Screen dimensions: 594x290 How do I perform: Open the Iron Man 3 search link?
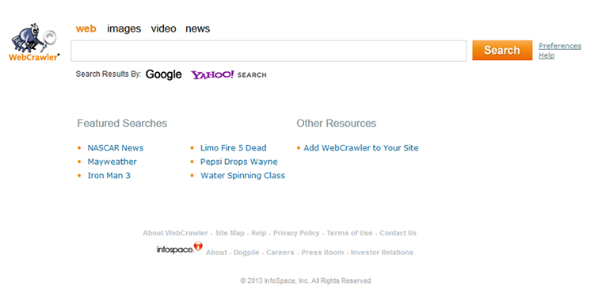tap(109, 176)
